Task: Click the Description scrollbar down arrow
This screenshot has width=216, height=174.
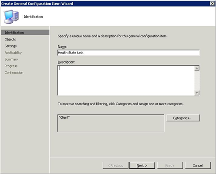Action: tap(197, 93)
